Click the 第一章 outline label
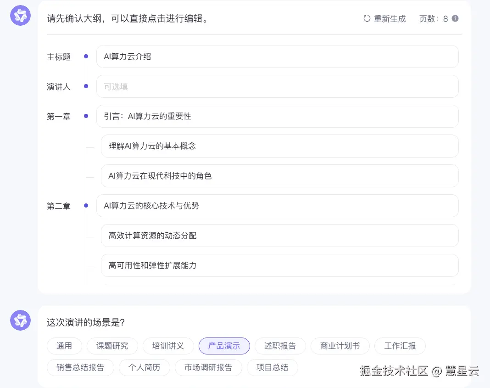Screen dimensions: 490x388 tap(59, 117)
